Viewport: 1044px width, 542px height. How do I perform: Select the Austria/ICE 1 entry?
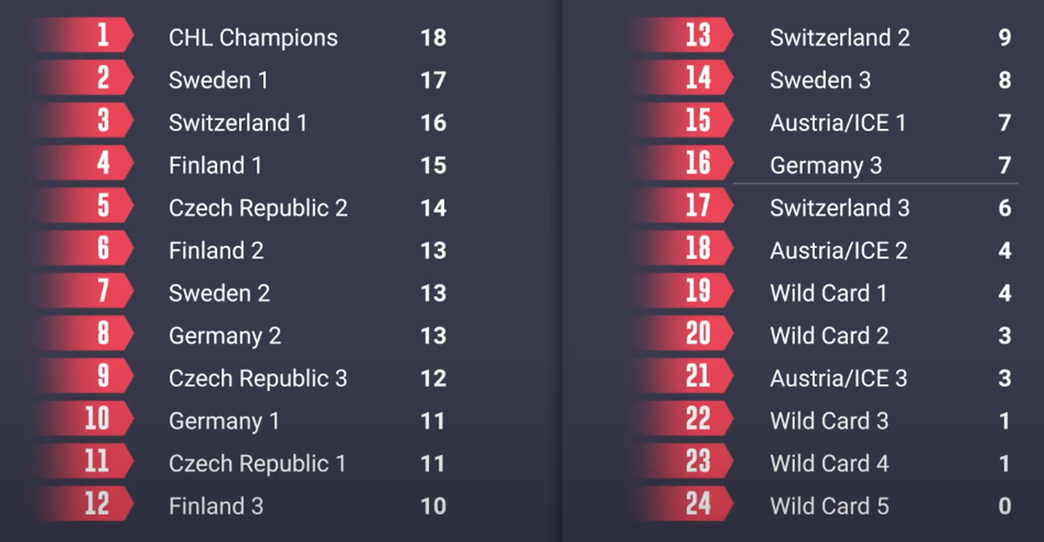[x=837, y=123]
